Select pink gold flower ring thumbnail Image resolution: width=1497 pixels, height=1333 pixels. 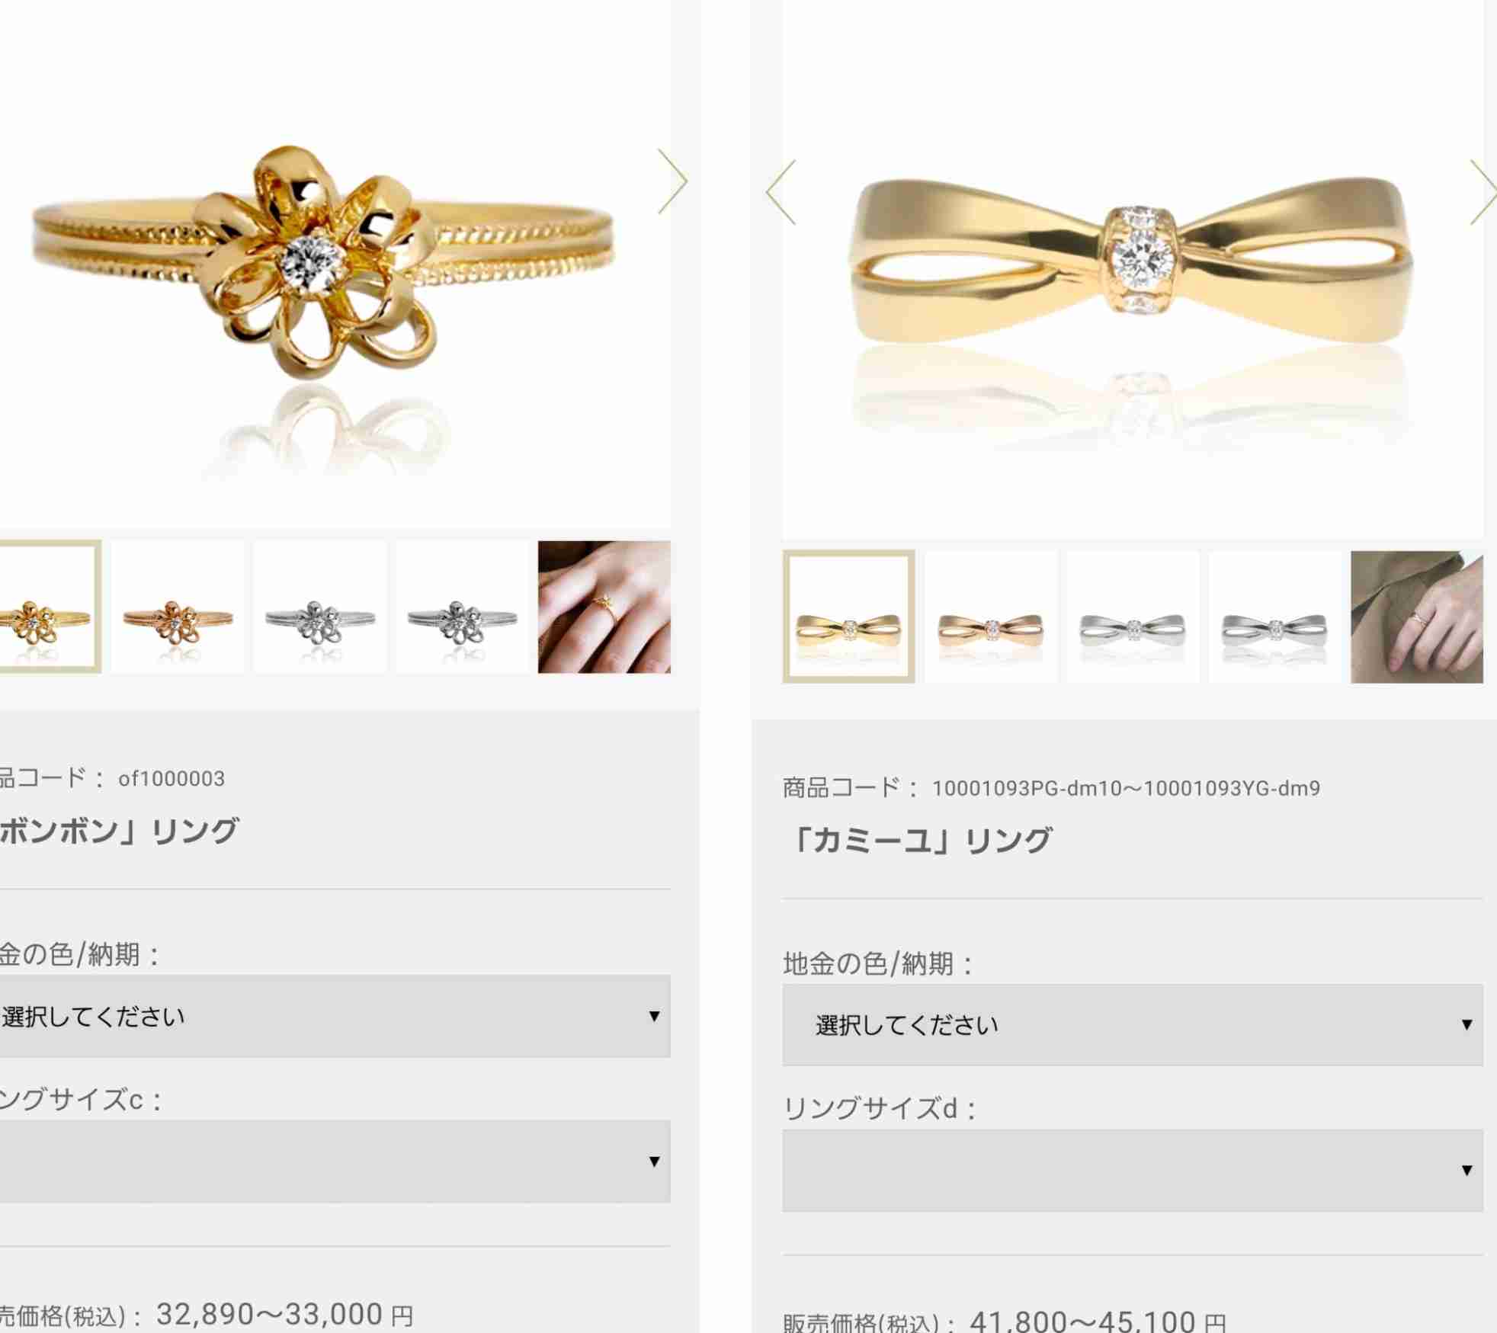point(178,607)
